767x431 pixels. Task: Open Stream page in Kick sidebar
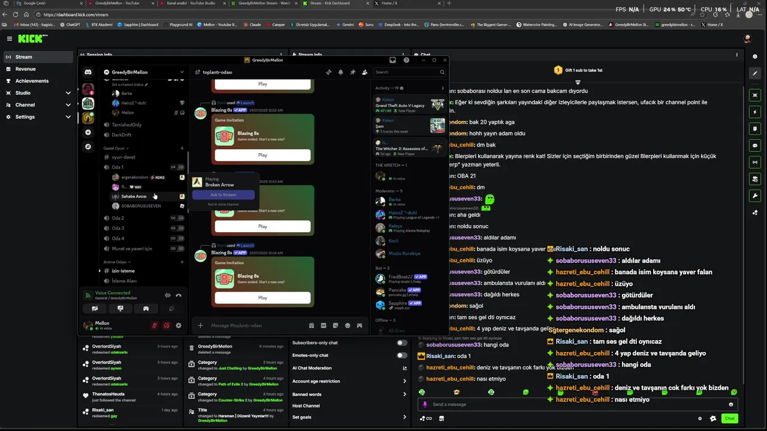pos(38,57)
